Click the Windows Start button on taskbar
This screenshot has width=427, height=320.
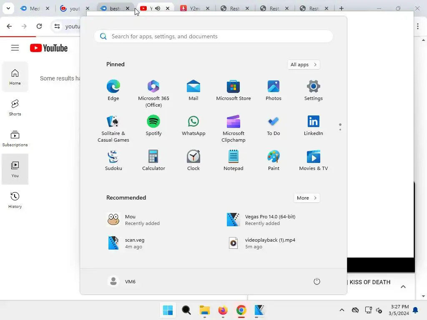coord(168,310)
